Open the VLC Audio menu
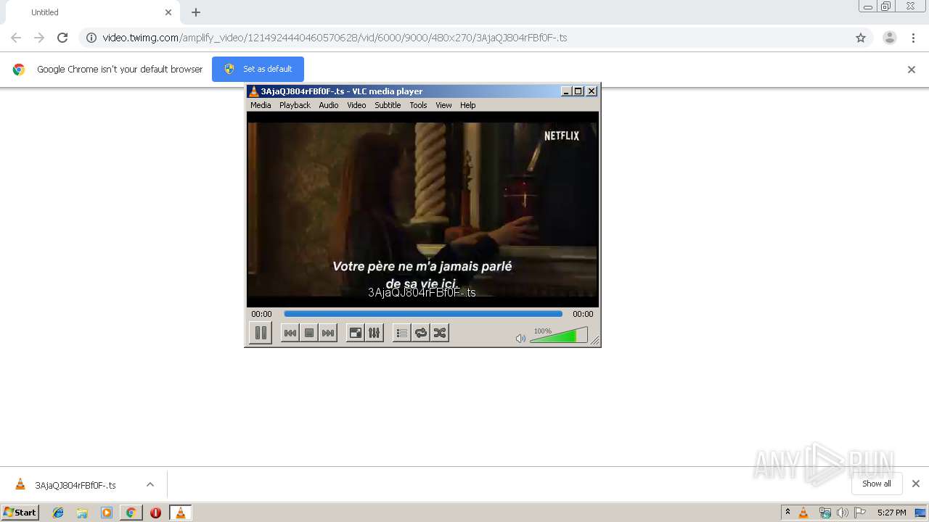 329,105
